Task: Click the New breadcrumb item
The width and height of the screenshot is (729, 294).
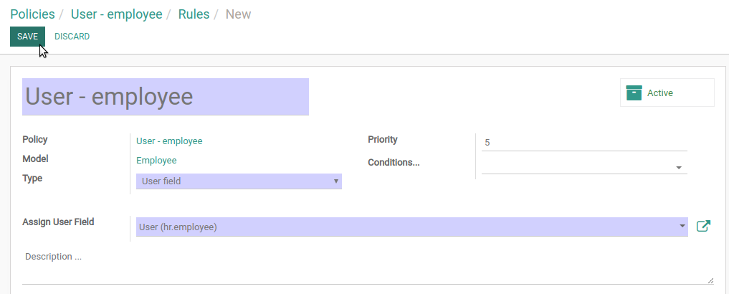Action: pos(238,14)
